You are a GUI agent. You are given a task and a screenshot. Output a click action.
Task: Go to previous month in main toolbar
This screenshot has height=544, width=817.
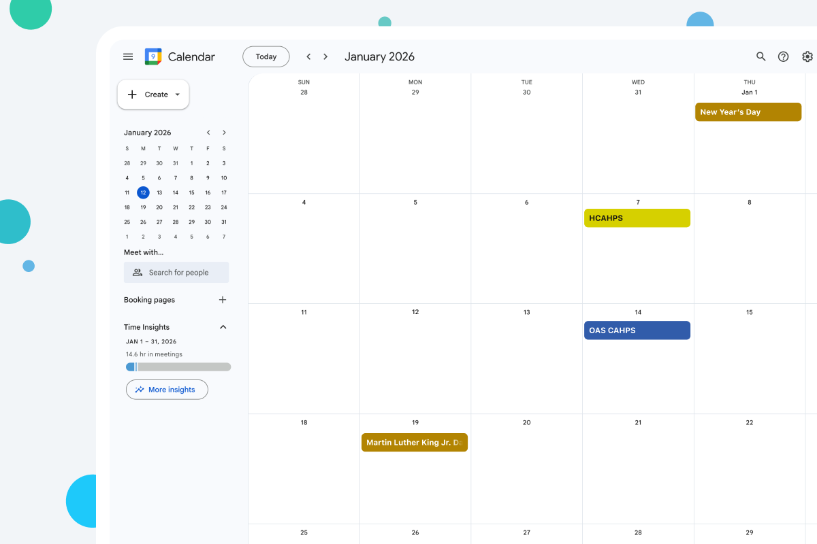tap(308, 56)
